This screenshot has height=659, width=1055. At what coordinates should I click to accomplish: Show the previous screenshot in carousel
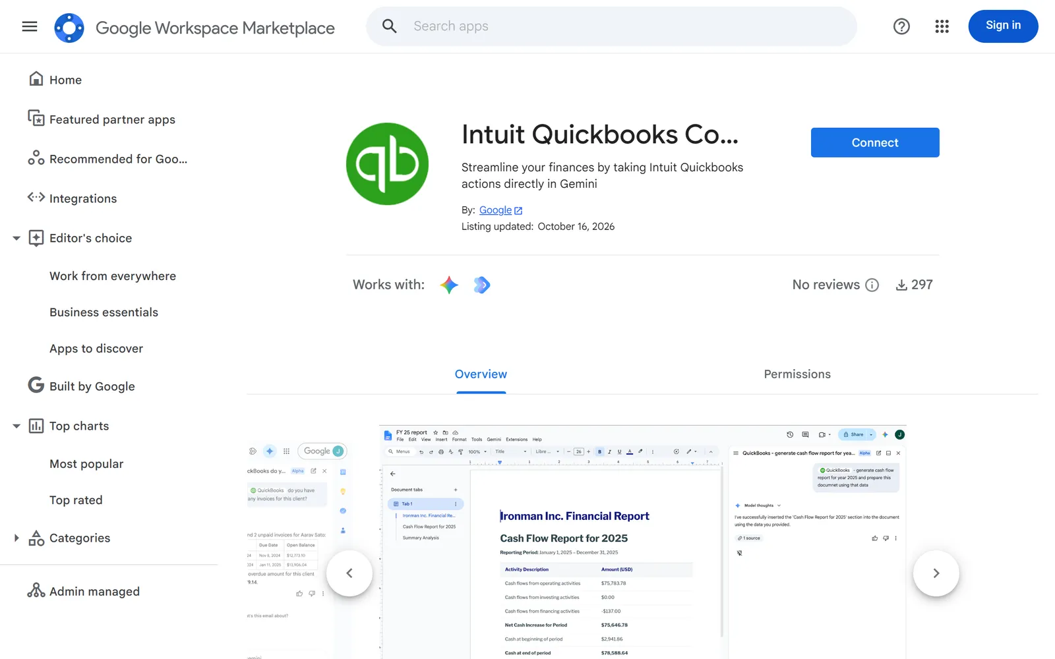[x=349, y=573]
